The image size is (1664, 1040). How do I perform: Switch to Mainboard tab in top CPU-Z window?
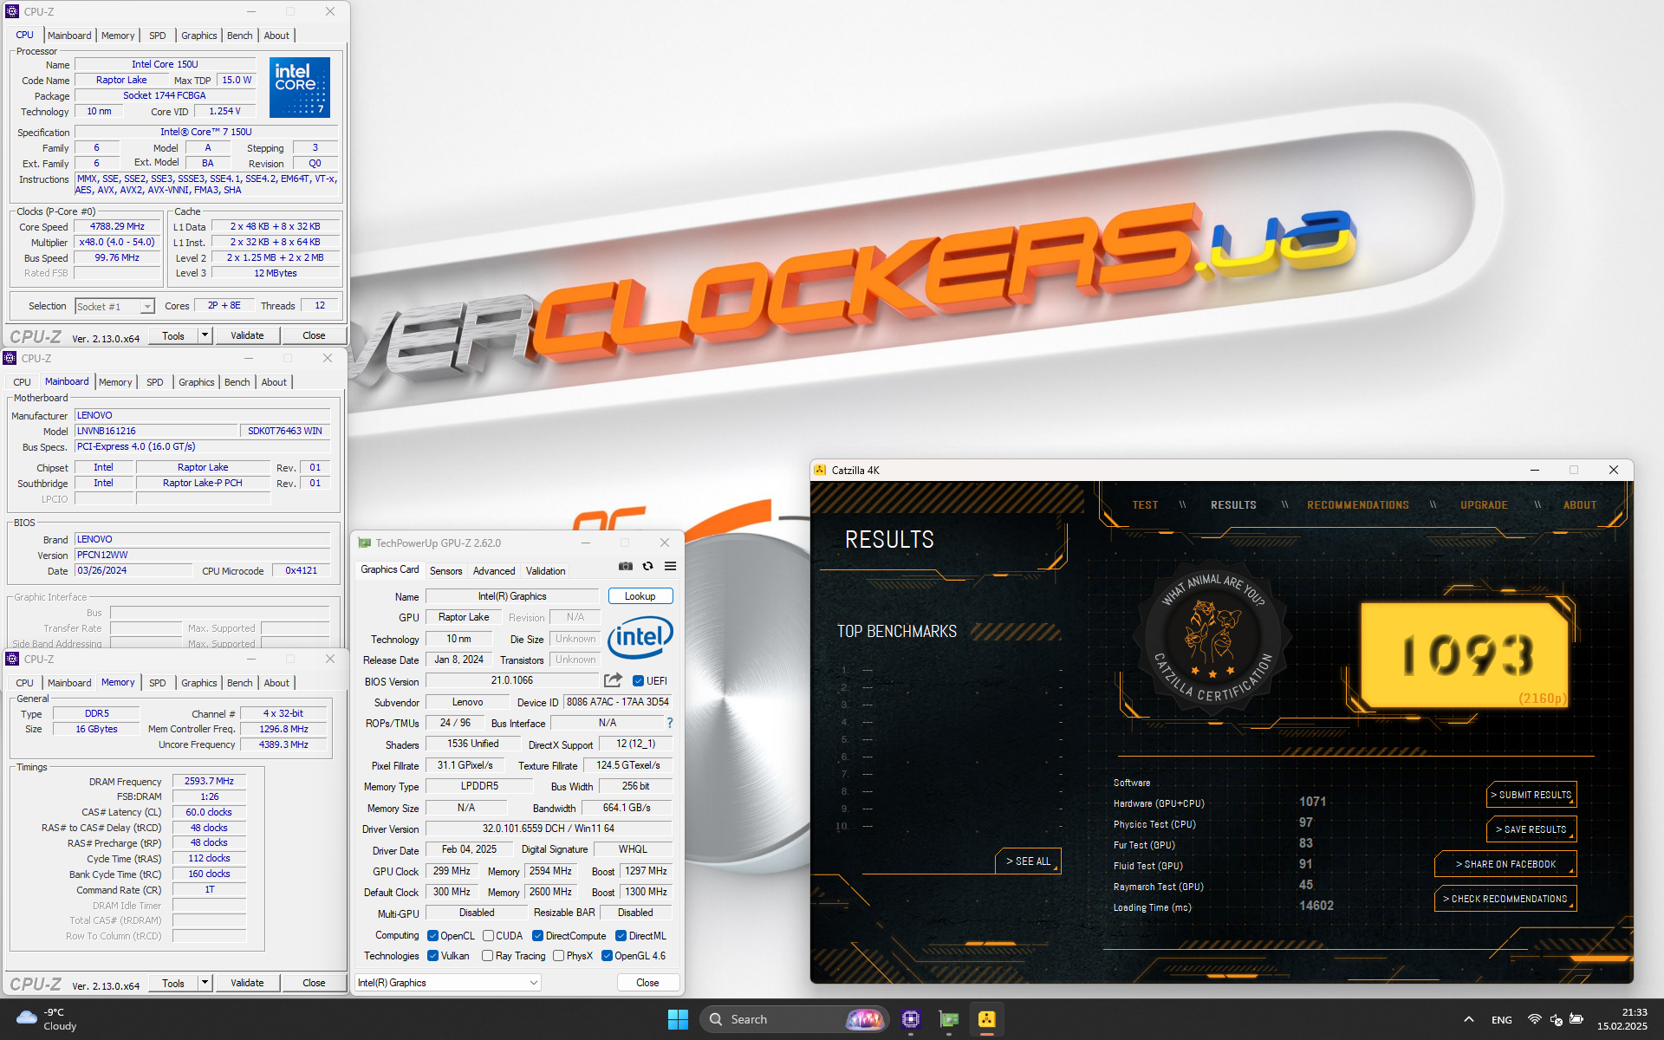(69, 36)
